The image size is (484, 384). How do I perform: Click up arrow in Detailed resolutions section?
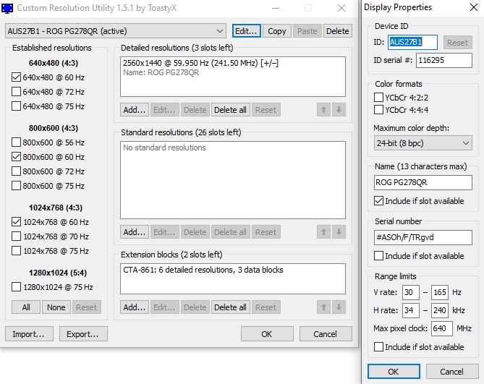(x=325, y=110)
